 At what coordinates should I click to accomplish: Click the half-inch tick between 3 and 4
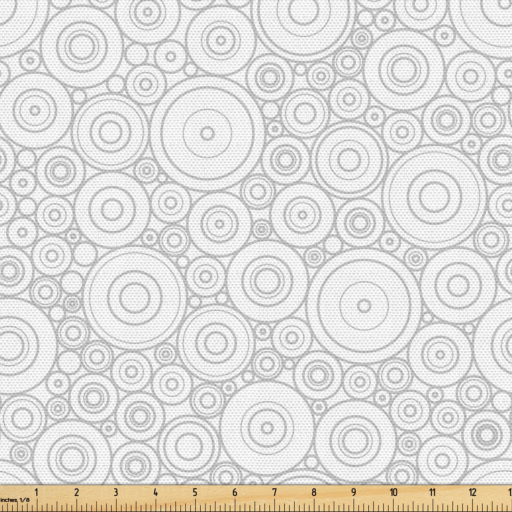pyautogui.click(x=136, y=506)
